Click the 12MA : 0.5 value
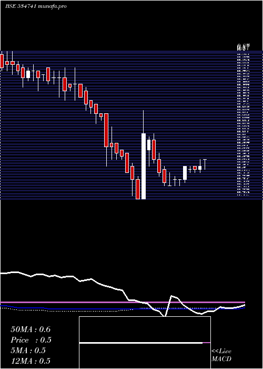 tap(31, 361)
